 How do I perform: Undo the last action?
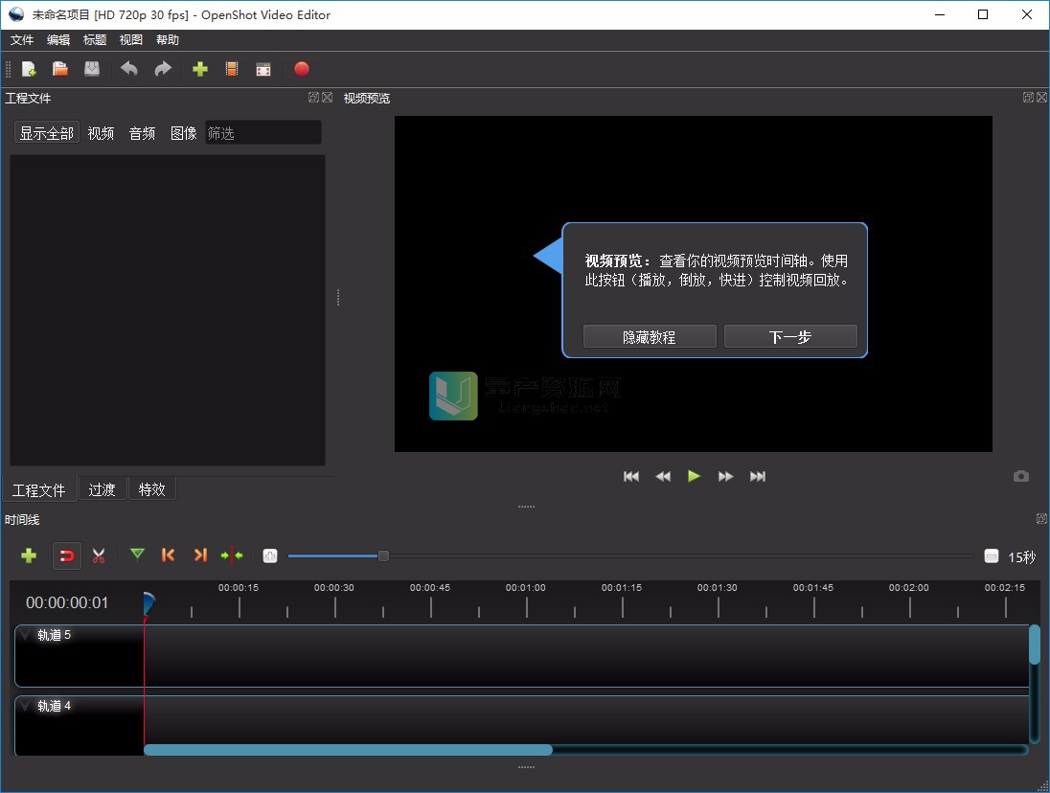click(128, 69)
